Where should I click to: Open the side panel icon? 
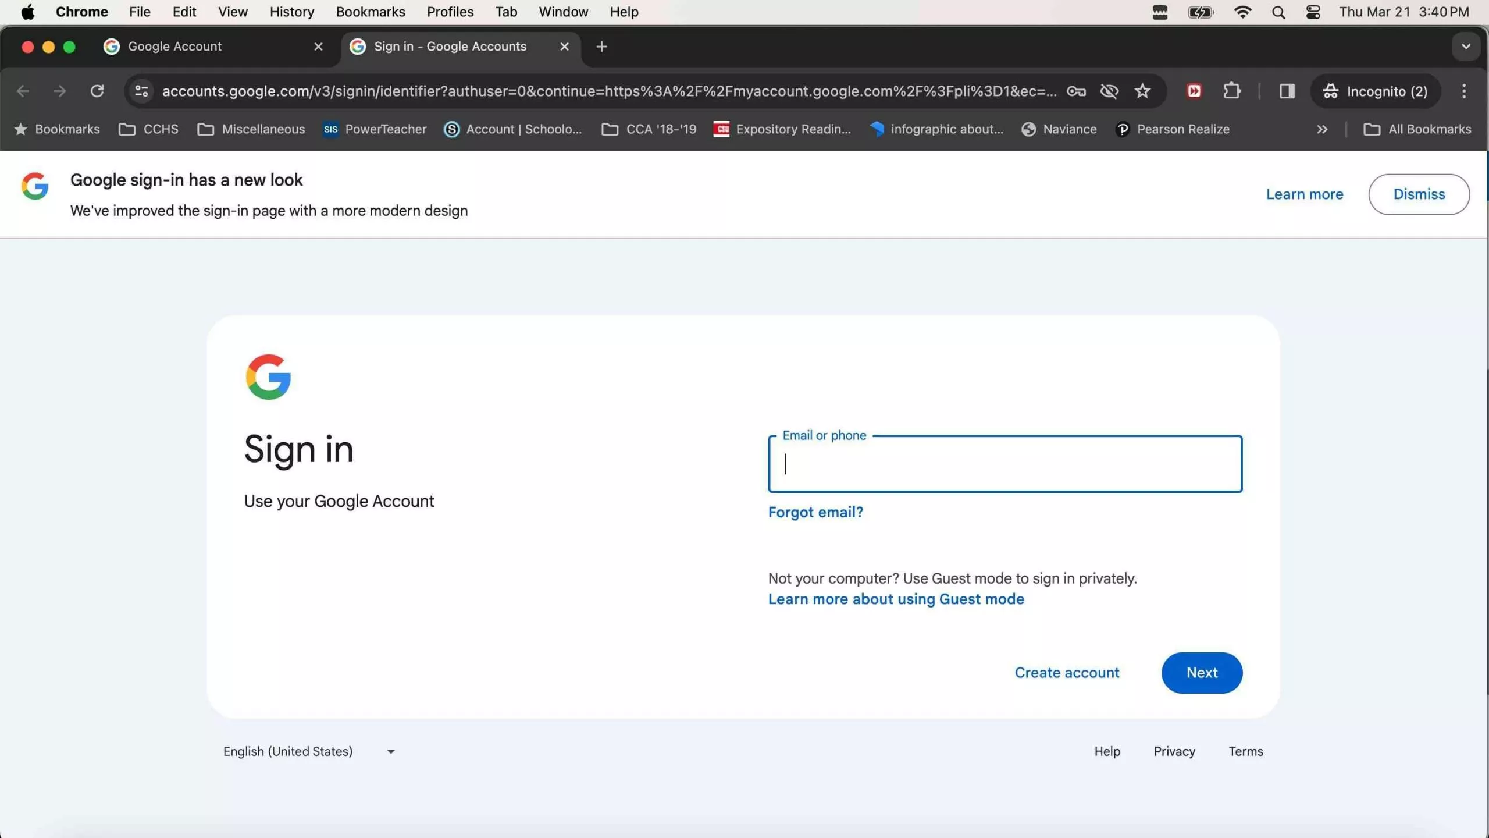click(1287, 91)
